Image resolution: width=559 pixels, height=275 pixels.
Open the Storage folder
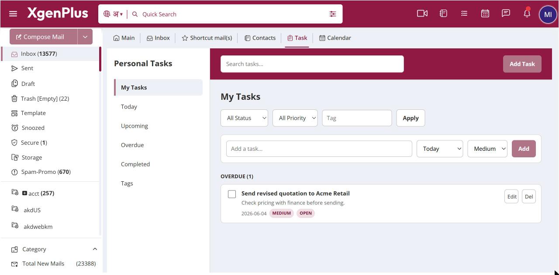(x=31, y=157)
